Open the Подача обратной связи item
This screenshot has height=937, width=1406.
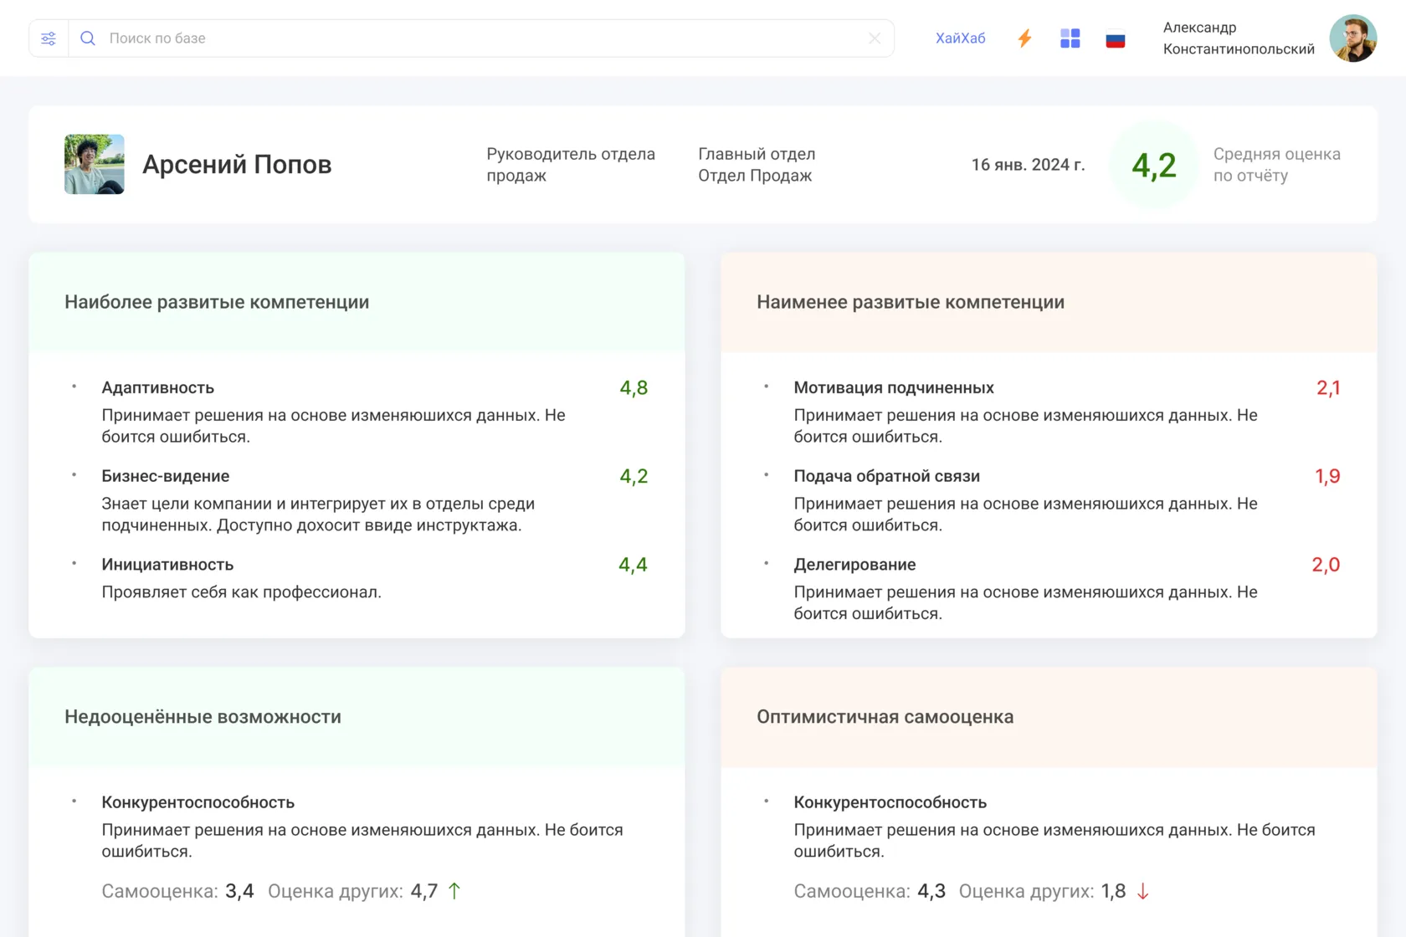[886, 476]
